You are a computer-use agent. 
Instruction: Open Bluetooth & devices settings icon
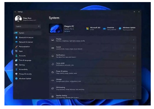click(17, 38)
